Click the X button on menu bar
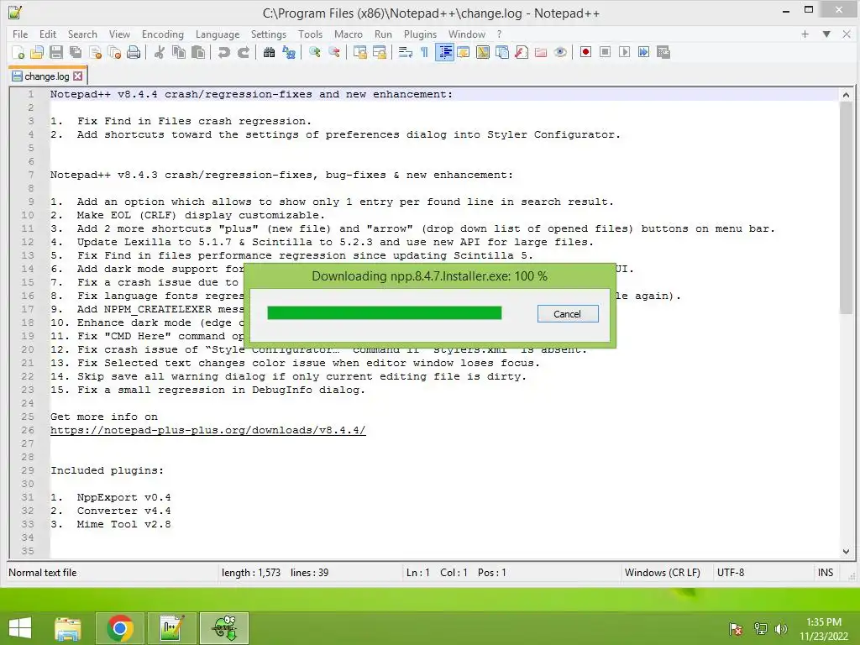Screen dimensions: 860x645 coord(847,34)
